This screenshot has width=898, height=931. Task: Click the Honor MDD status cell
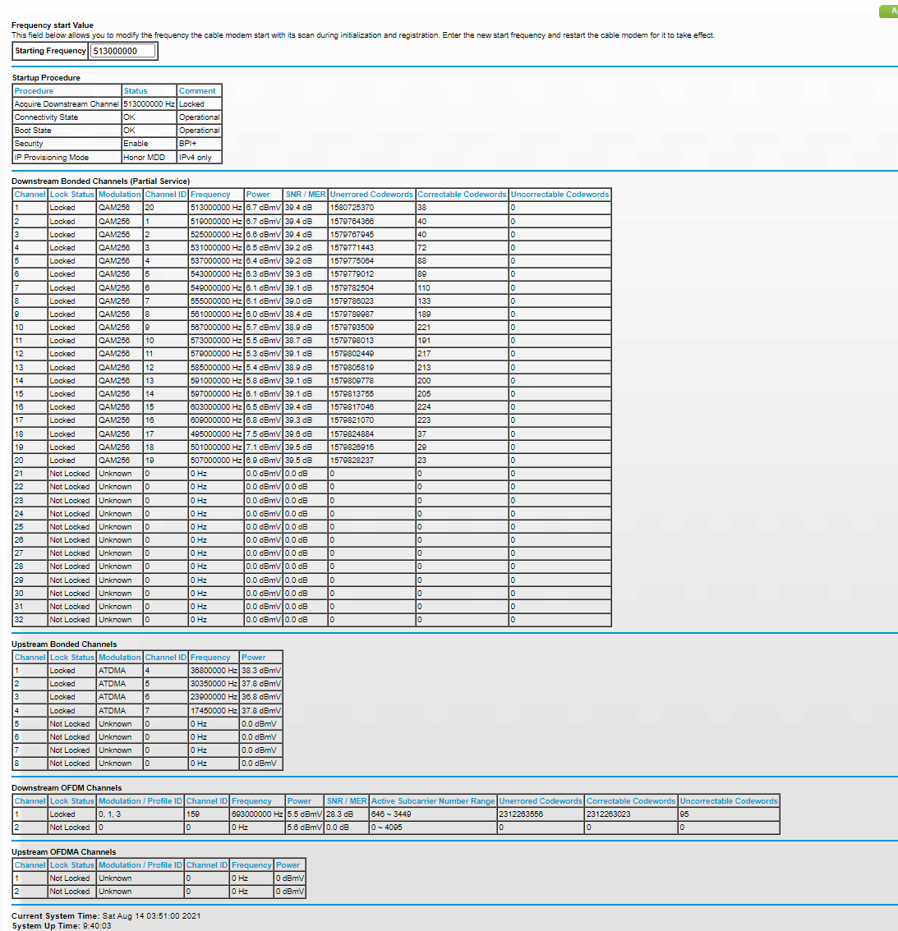pyautogui.click(x=145, y=157)
